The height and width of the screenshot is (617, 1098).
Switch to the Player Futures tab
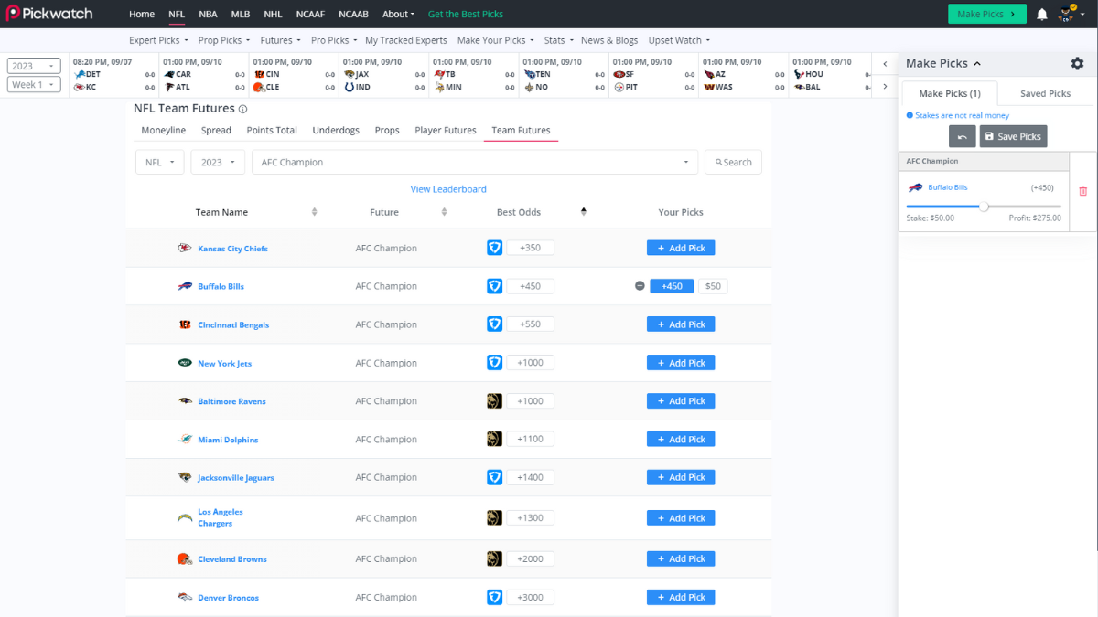pos(446,131)
